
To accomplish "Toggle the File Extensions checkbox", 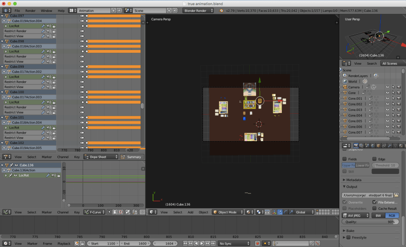I will [x=374, y=202].
